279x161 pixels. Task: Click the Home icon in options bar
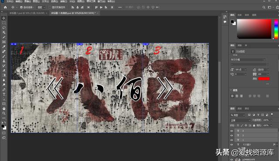(5, 7)
